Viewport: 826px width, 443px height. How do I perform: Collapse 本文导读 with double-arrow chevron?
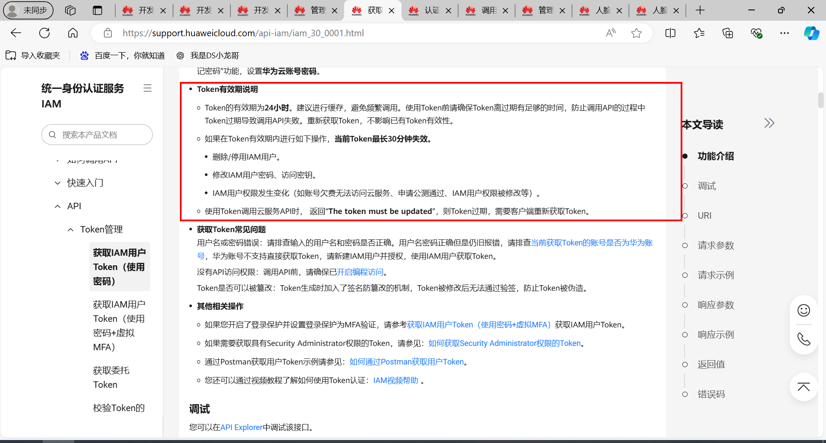pos(769,123)
